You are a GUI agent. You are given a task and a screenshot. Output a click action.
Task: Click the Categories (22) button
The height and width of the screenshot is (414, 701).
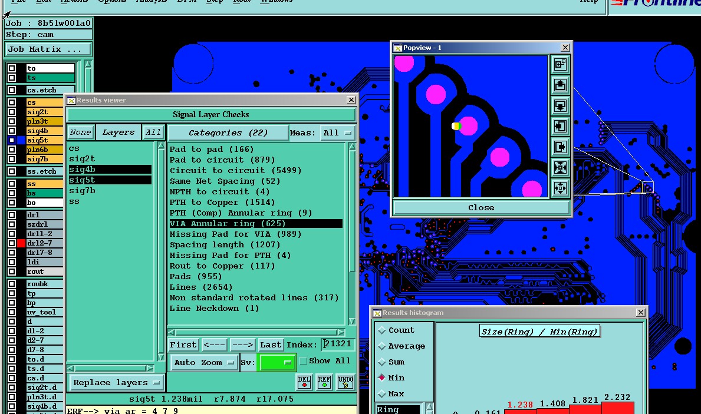(x=228, y=133)
